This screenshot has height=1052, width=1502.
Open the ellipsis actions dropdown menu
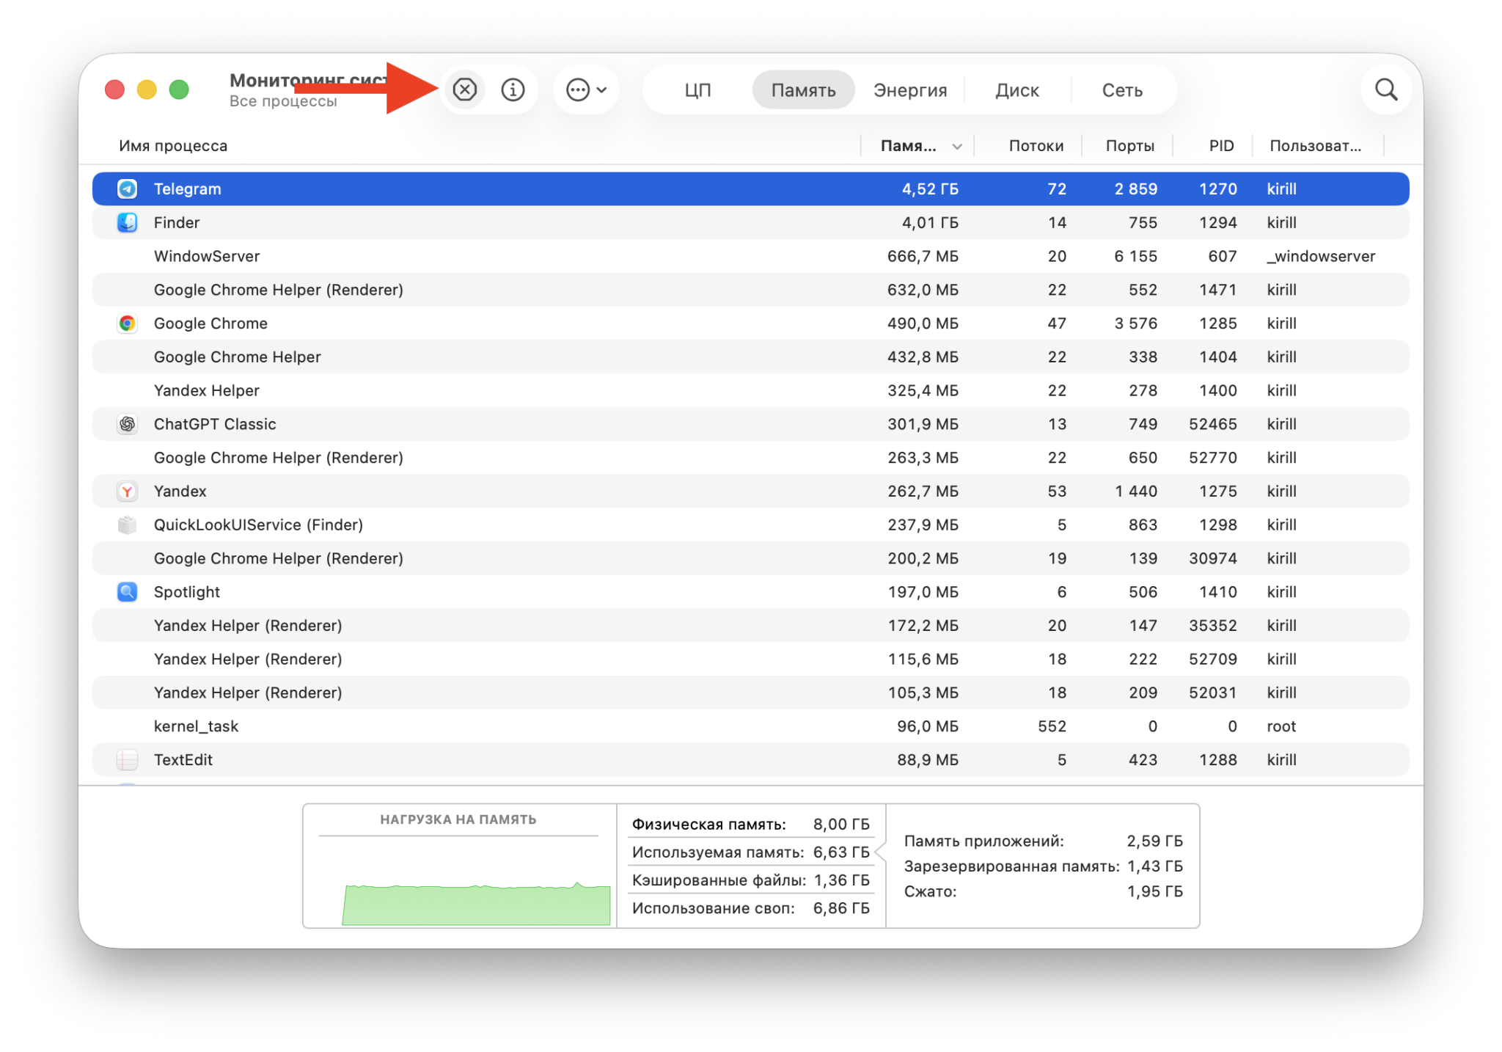click(586, 90)
